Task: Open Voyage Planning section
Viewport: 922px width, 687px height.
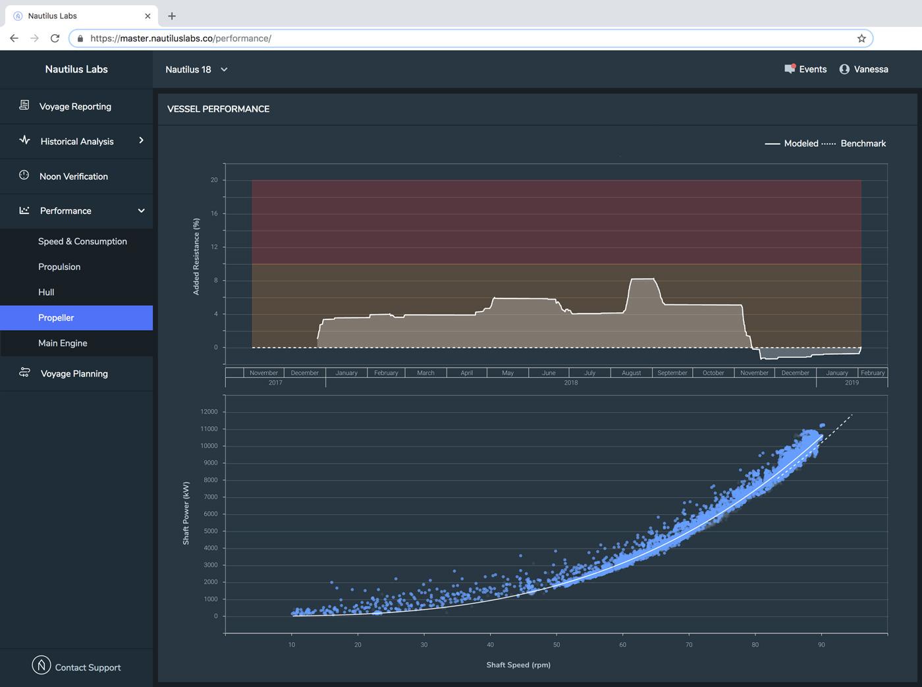Action: pos(76,373)
